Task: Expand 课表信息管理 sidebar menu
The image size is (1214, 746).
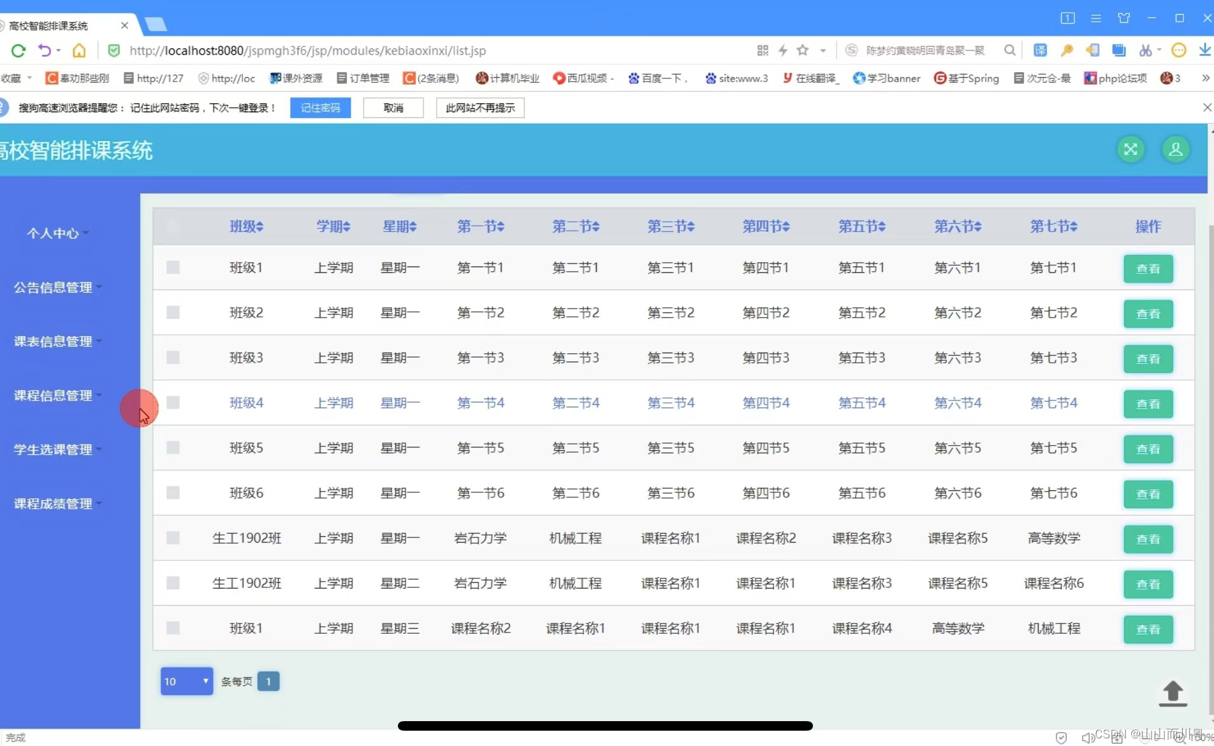Action: click(x=57, y=342)
